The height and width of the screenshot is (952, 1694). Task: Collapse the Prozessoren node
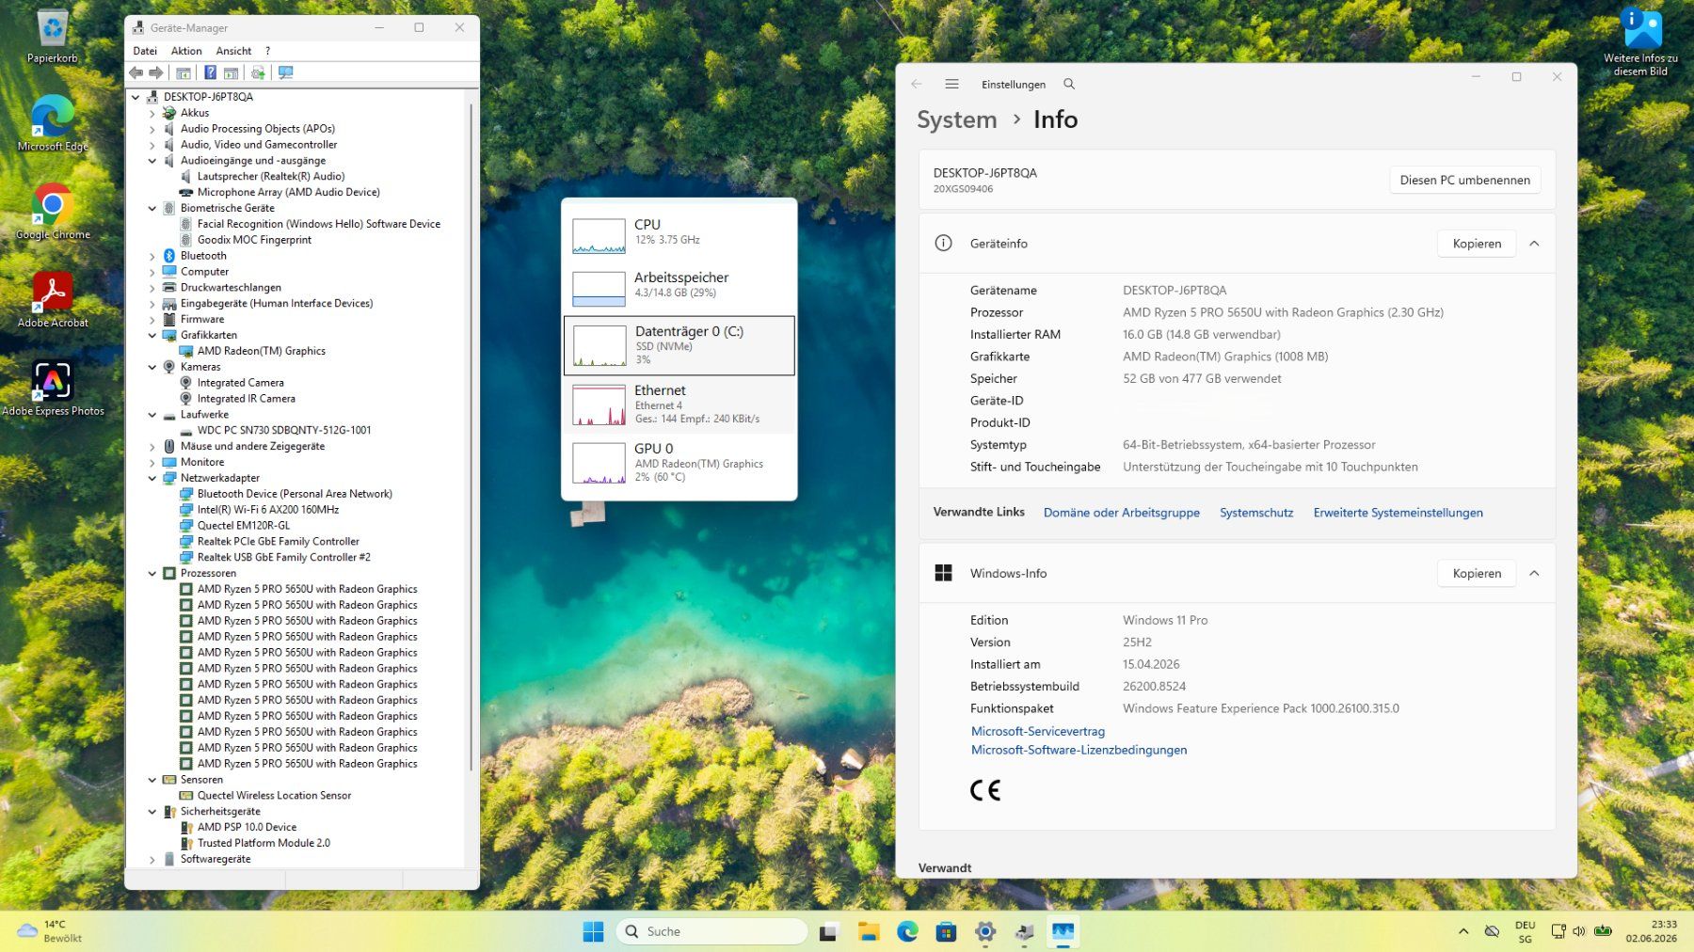click(x=152, y=573)
